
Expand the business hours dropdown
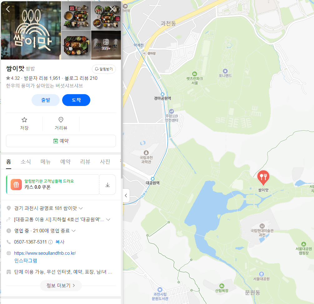73,231
